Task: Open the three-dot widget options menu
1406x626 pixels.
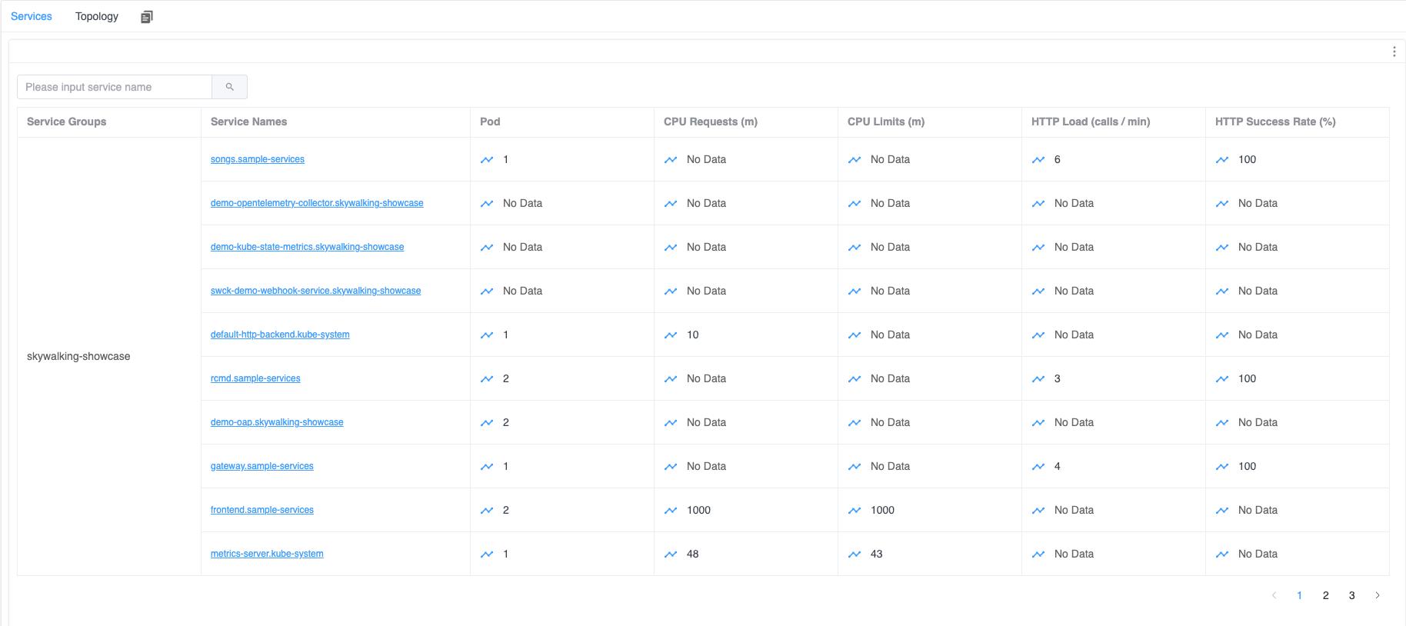Action: pos(1394,52)
